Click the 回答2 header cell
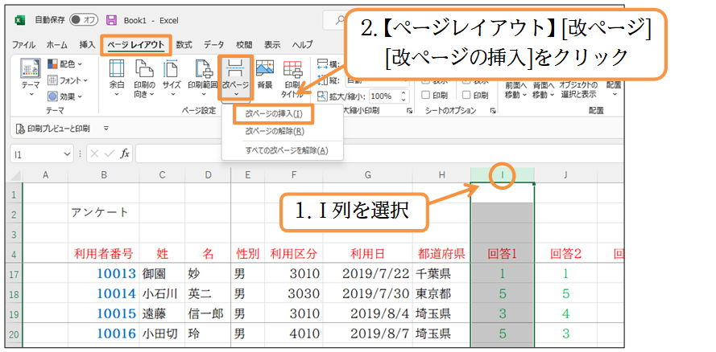Viewport: 716px width, 352px height. [x=565, y=254]
